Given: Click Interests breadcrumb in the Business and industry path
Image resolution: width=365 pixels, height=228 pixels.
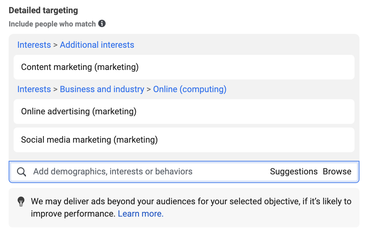Looking at the screenshot, I should [34, 89].
